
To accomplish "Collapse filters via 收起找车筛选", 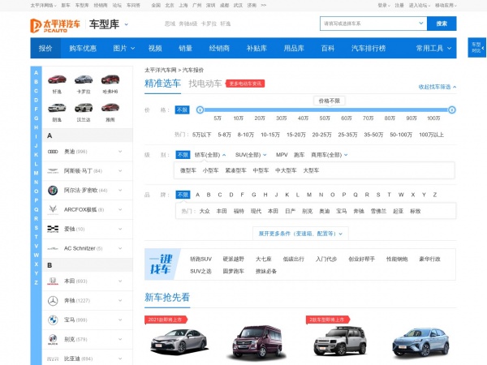I will click(437, 87).
